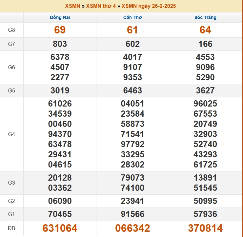Click the G4 number 28302
This screenshot has width=243, height=237.
pyautogui.click(x=132, y=165)
